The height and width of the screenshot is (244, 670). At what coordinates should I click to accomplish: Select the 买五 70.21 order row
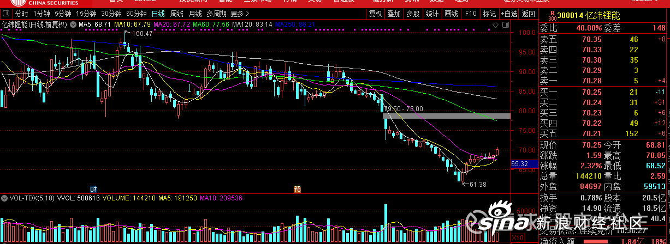pyautogui.click(x=603, y=133)
